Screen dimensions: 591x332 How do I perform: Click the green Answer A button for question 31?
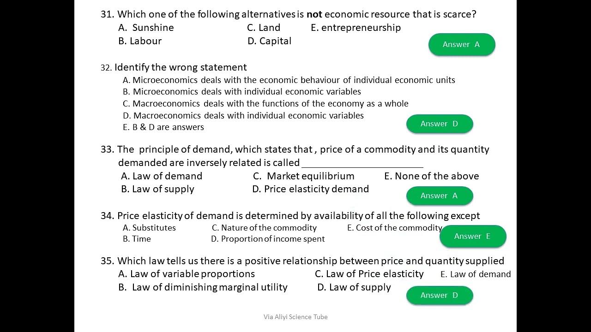pos(461,45)
